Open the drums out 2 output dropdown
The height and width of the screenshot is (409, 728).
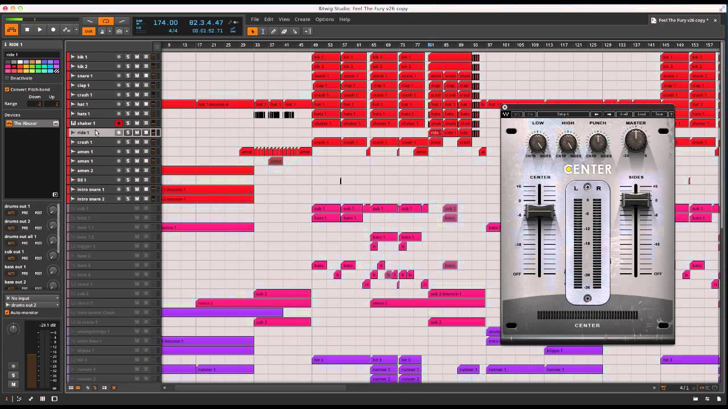click(x=32, y=305)
